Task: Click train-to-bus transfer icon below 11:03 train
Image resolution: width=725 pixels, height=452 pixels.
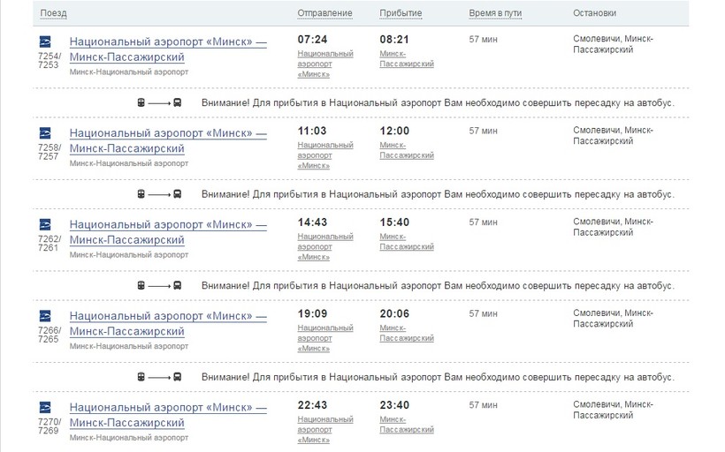Action: pyautogui.click(x=159, y=194)
